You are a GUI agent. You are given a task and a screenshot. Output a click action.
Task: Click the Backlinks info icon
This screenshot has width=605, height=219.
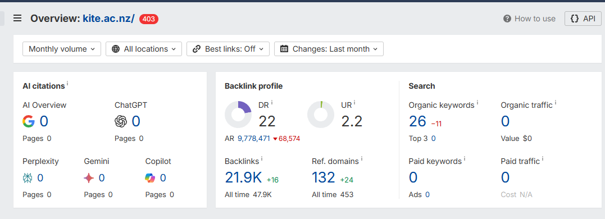coord(262,159)
